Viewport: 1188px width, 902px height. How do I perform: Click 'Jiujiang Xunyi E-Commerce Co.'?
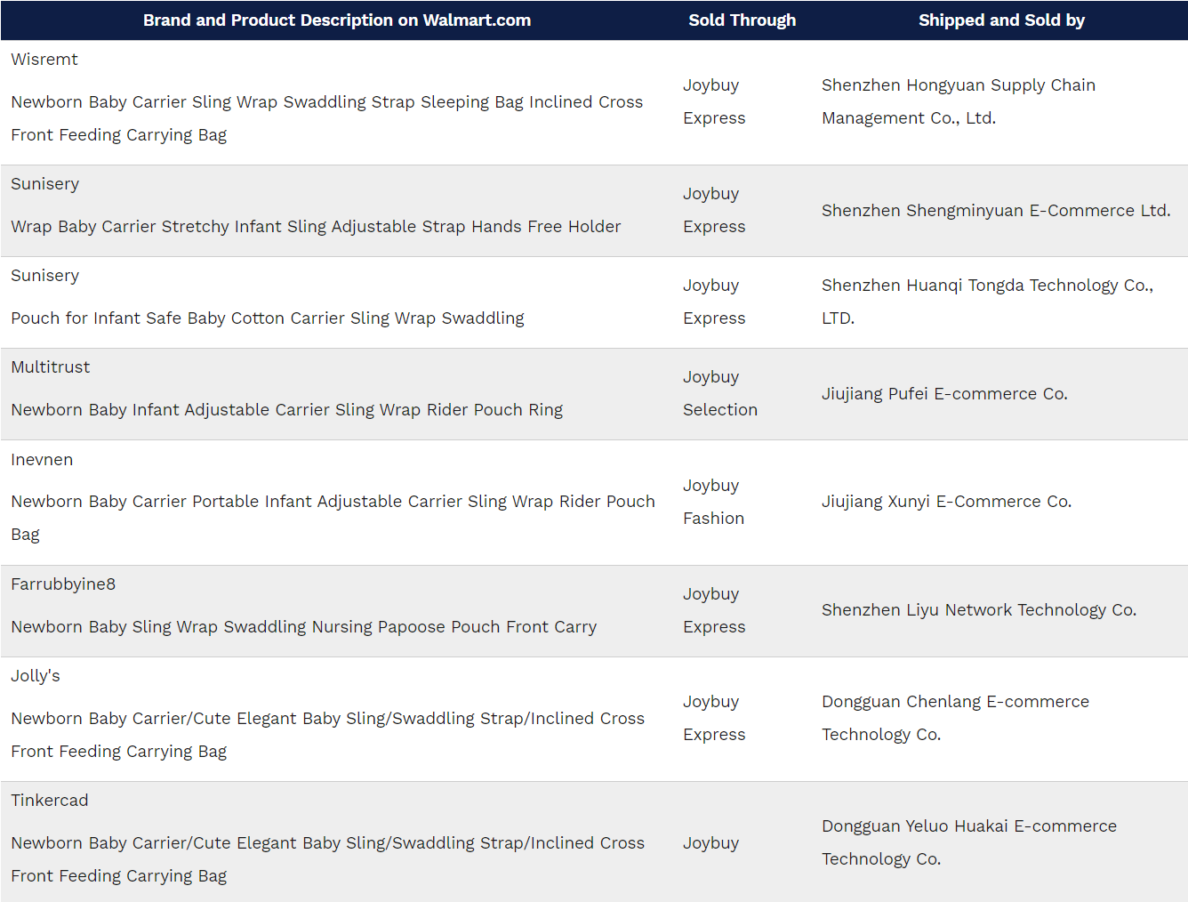pos(946,502)
